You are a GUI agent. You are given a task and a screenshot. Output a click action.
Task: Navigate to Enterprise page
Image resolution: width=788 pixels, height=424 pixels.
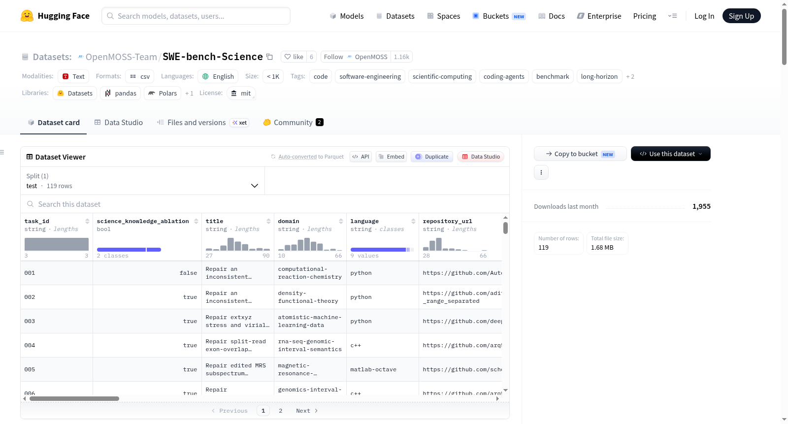click(x=599, y=16)
